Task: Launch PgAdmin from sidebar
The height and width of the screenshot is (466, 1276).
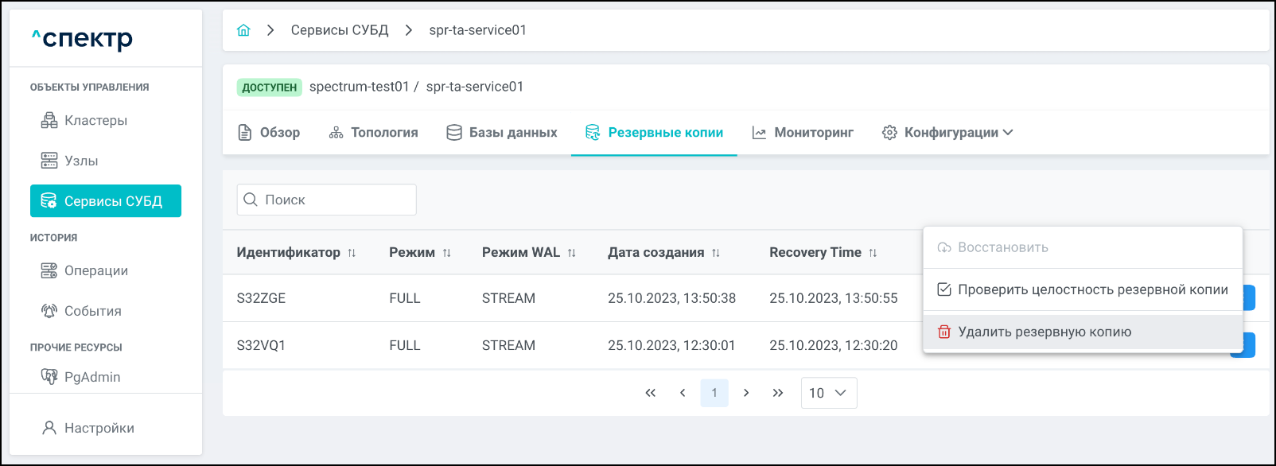Action: click(92, 377)
